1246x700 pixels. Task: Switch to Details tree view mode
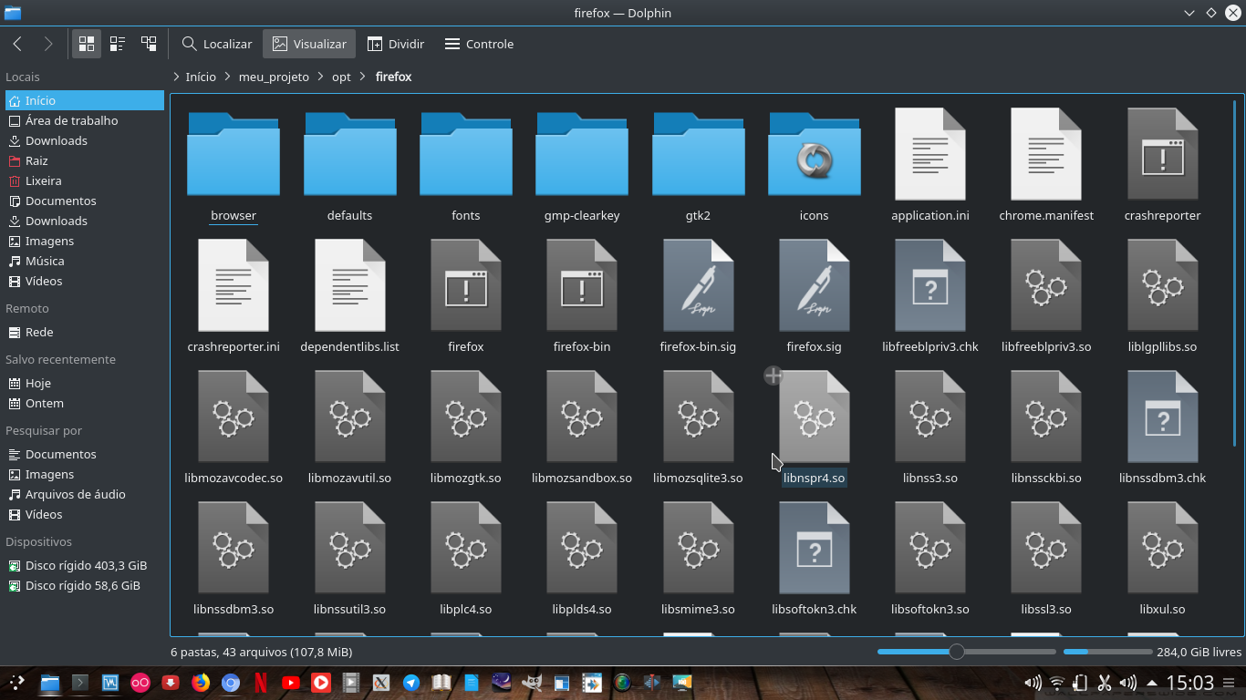pos(149,44)
